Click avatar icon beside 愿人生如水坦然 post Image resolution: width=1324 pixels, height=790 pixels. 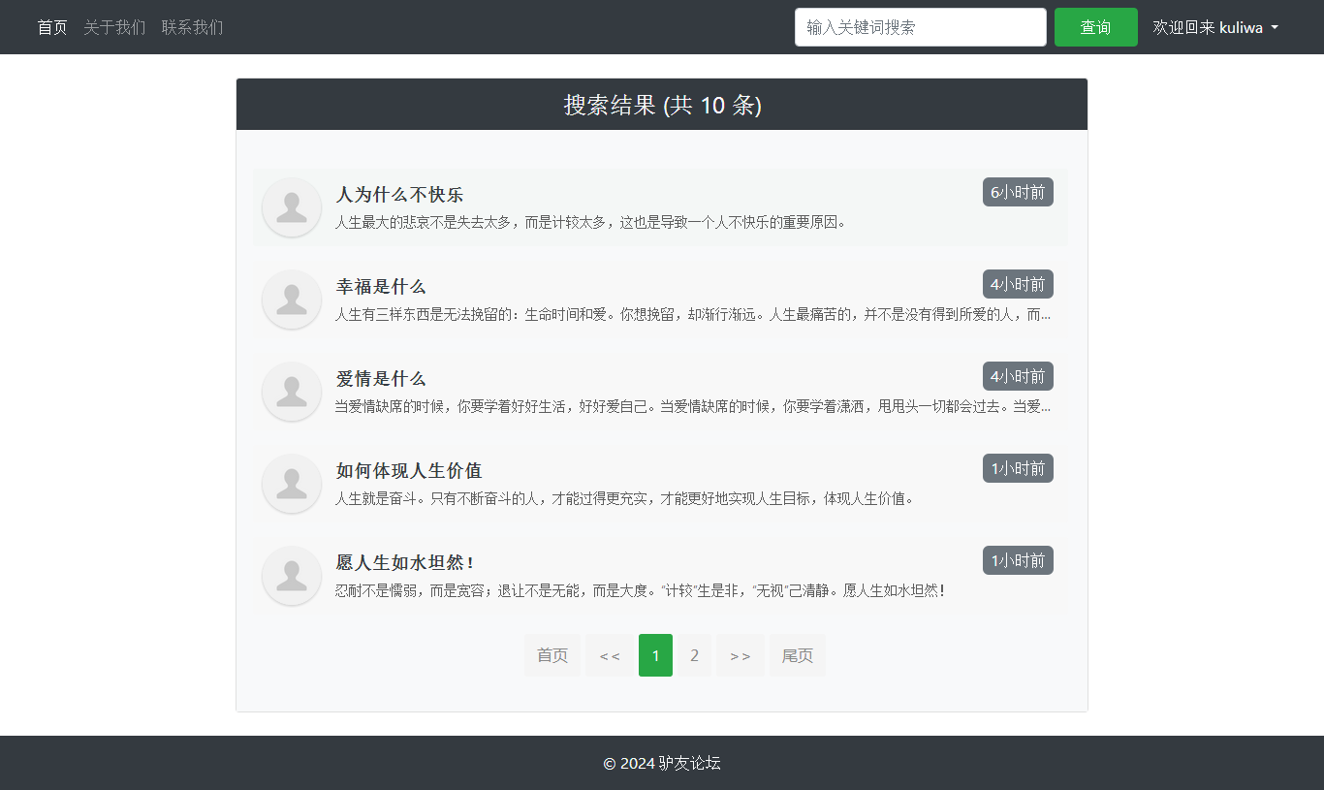point(291,576)
